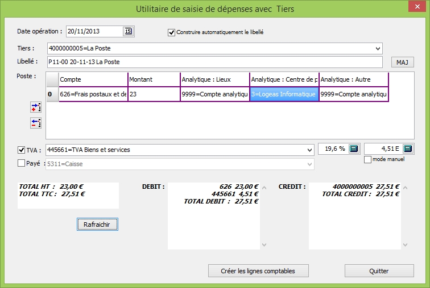Open calculator next to the 4,51 E field
The image size is (430, 288).
tap(407, 149)
